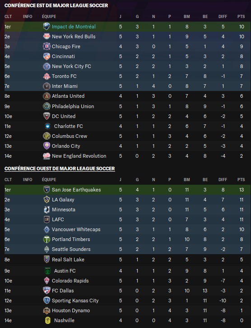Open the Conférence Ouest de Major League Soccer heading
The height and width of the screenshot is (328, 251).
click(x=60, y=169)
